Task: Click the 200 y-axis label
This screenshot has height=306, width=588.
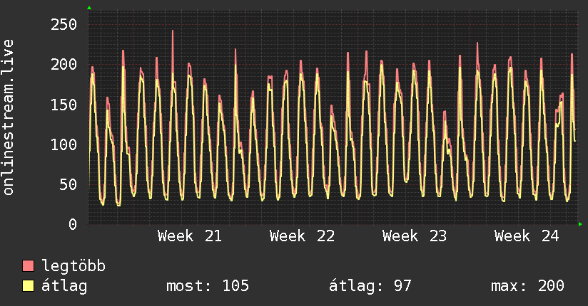Action: [x=64, y=64]
